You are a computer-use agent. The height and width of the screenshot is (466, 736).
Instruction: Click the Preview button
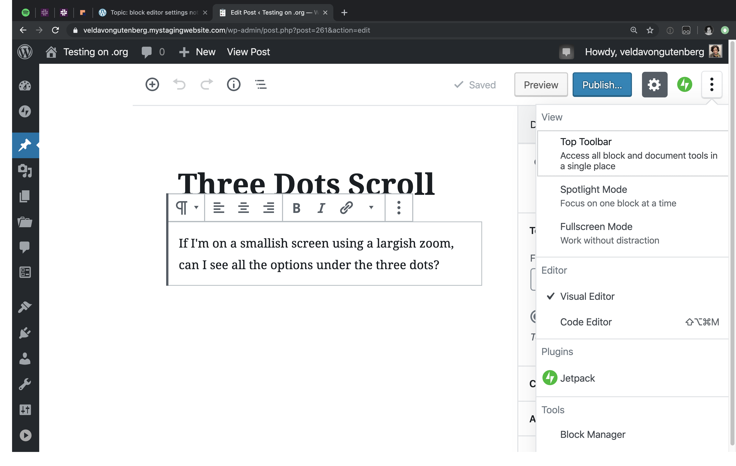pos(540,85)
